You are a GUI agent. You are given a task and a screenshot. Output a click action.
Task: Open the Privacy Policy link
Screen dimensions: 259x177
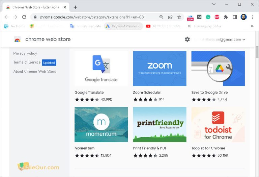(x=25, y=53)
